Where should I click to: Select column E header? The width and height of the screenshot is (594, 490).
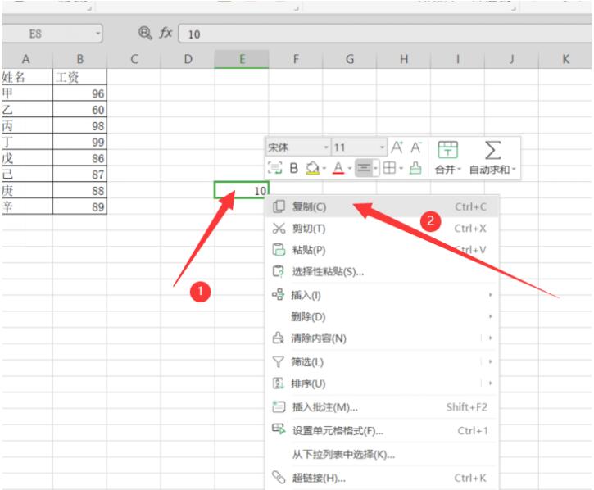(242, 59)
